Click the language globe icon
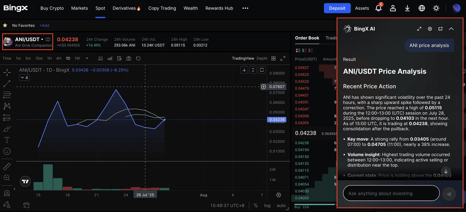 point(422,8)
